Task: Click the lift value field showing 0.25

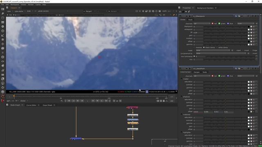Action: (x=198, y=33)
